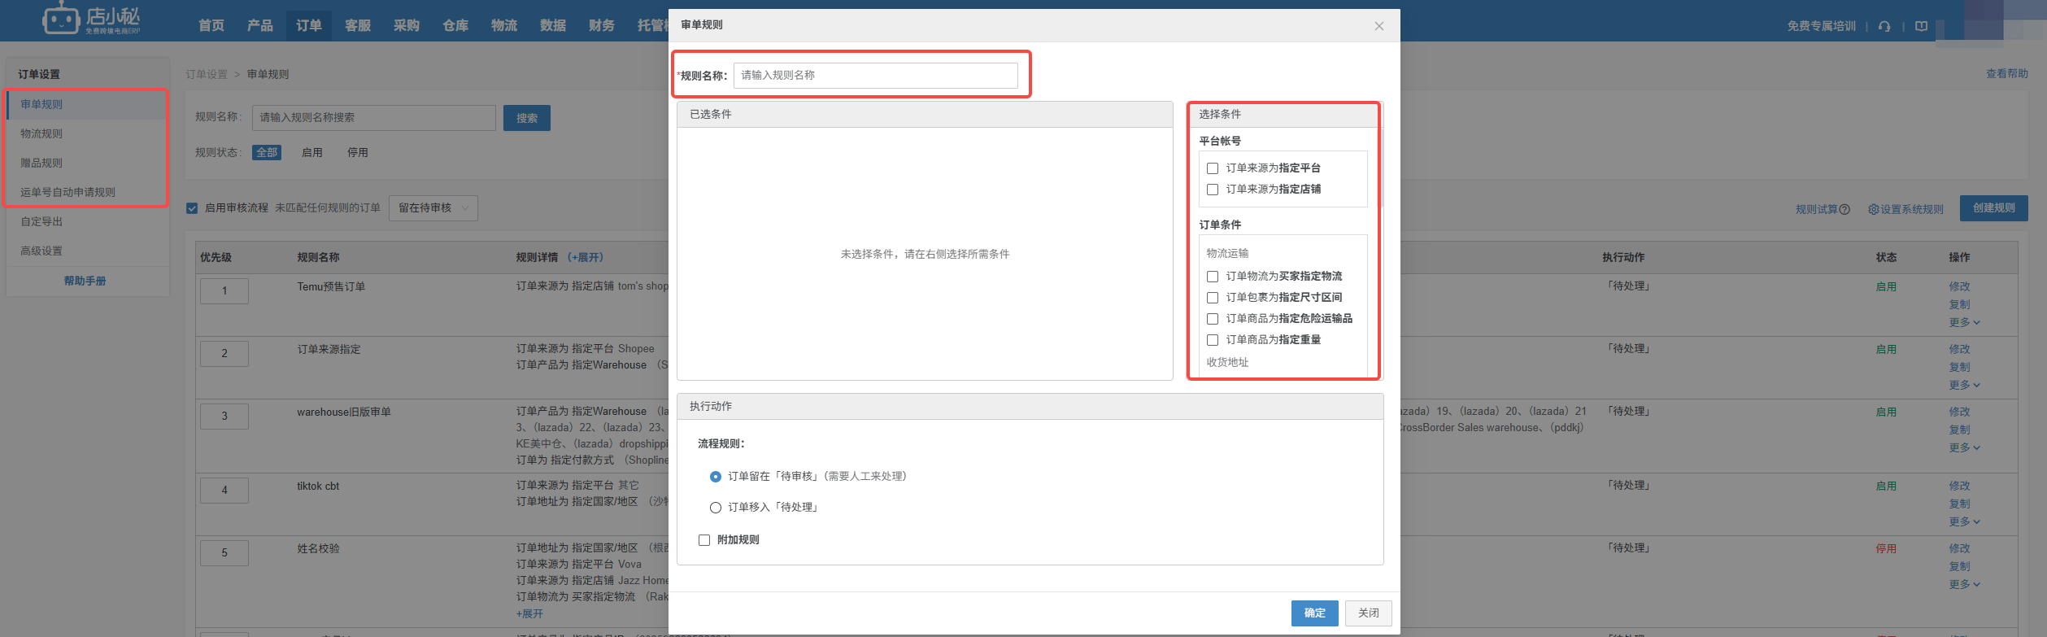Click the book icon in top bar
The width and height of the screenshot is (2047, 637).
coord(1921,26)
